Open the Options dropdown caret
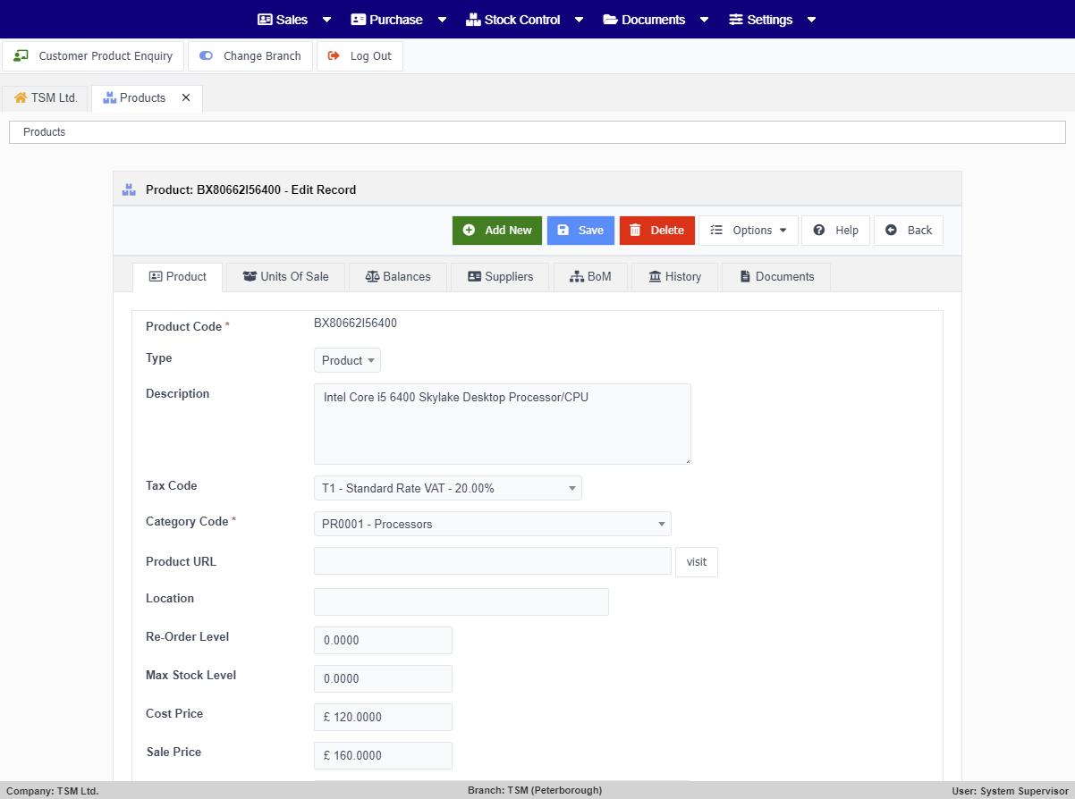The image size is (1075, 799). pyautogui.click(x=783, y=231)
